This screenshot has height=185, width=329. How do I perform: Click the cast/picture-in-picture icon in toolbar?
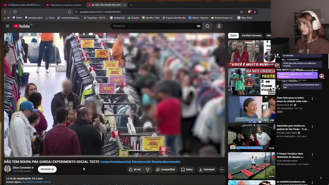click(242, 12)
